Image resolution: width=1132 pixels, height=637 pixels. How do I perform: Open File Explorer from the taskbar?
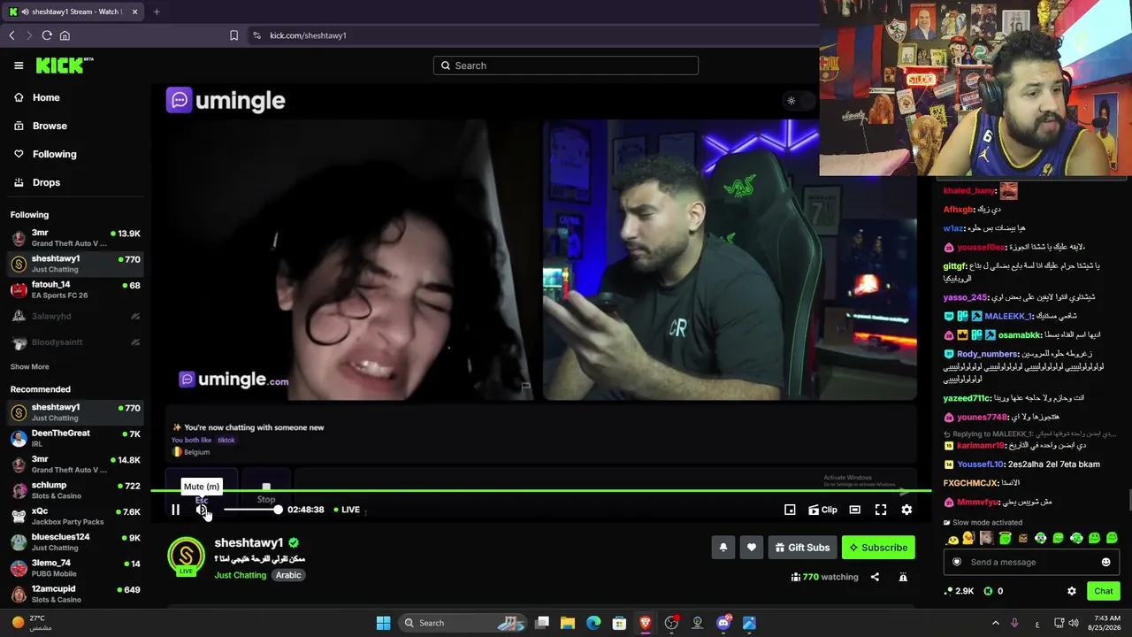[568, 623]
